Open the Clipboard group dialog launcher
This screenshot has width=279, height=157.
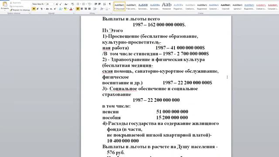coord(30,14)
